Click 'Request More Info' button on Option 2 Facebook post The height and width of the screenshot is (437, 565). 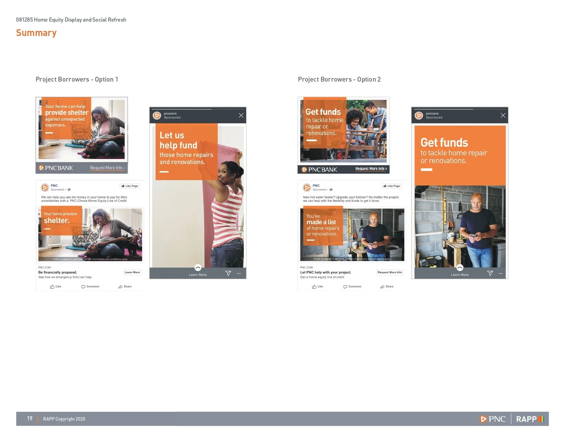coord(390,272)
